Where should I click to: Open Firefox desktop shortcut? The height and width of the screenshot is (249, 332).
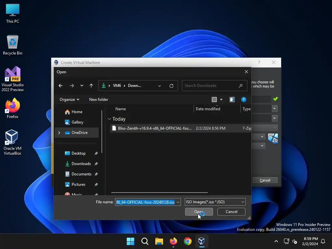tap(13, 108)
